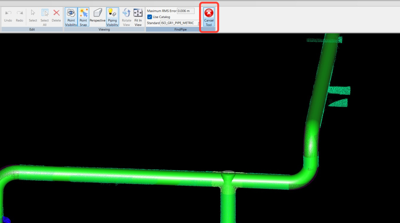Click the Edit group label

[32, 30]
